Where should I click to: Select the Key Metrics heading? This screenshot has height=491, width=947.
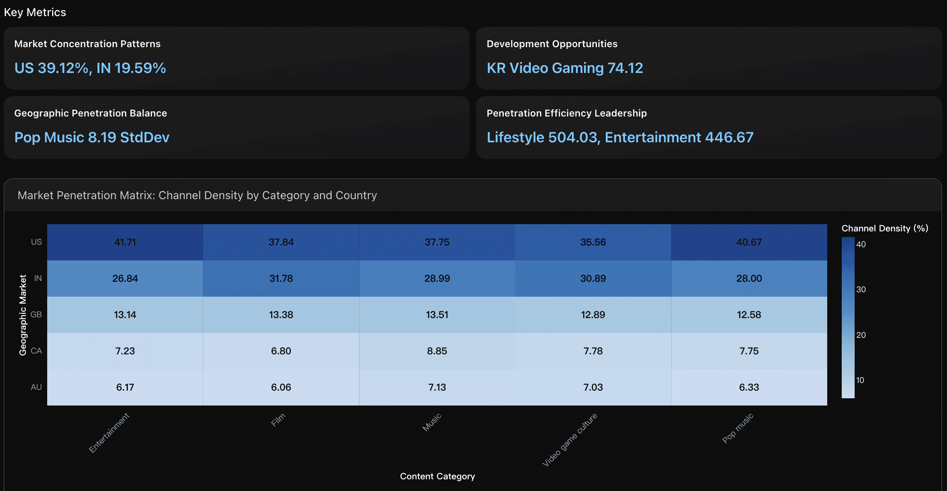click(x=35, y=12)
